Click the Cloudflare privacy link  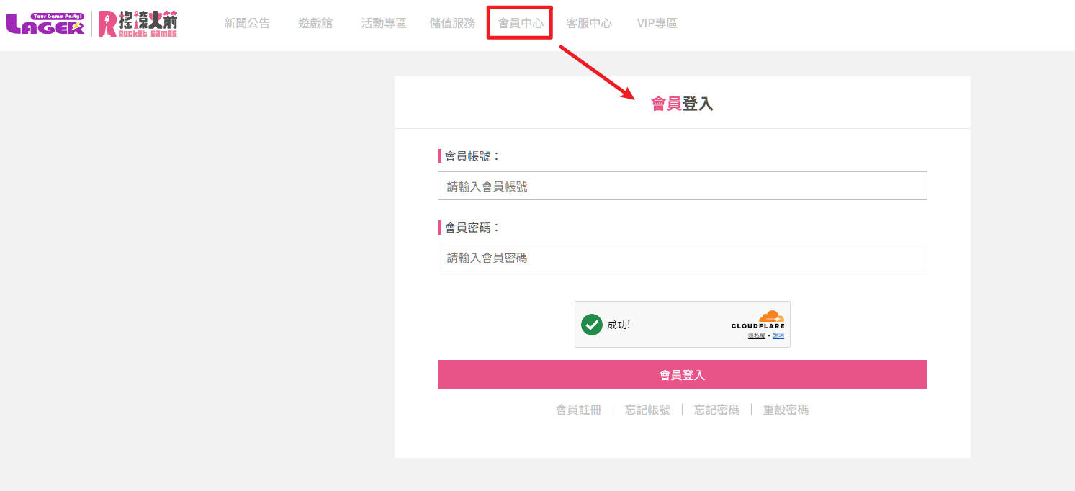(757, 335)
